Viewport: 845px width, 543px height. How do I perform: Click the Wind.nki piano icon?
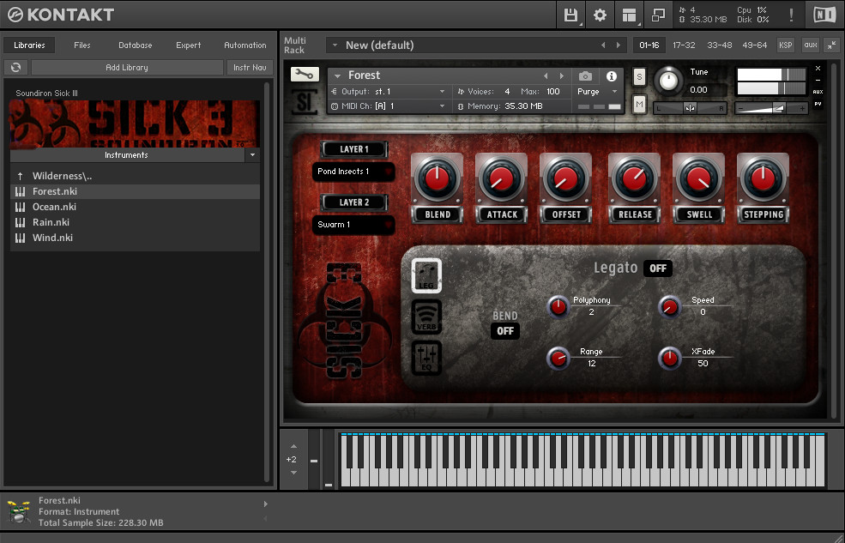click(20, 238)
